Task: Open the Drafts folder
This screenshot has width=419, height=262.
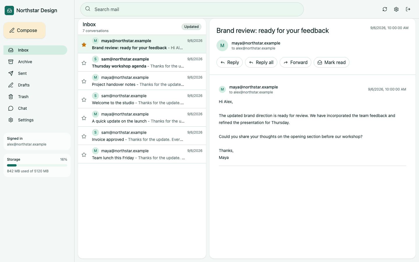Action: [35, 85]
